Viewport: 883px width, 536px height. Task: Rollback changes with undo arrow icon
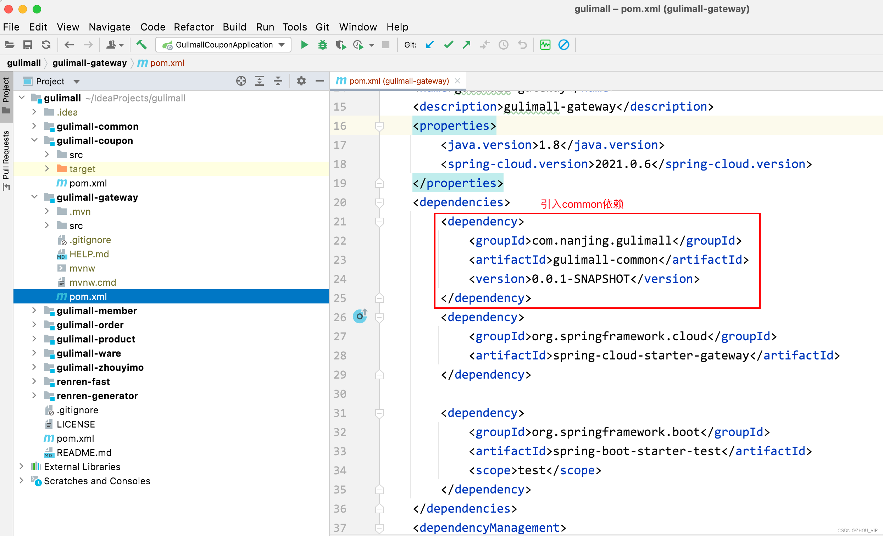[x=522, y=45]
